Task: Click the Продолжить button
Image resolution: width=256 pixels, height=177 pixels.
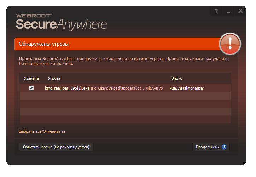Action: 211,147
